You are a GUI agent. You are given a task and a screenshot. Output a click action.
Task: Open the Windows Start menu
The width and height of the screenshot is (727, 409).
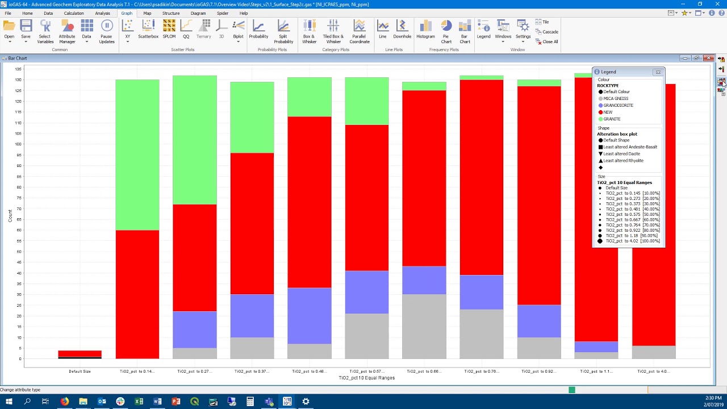tap(9, 402)
